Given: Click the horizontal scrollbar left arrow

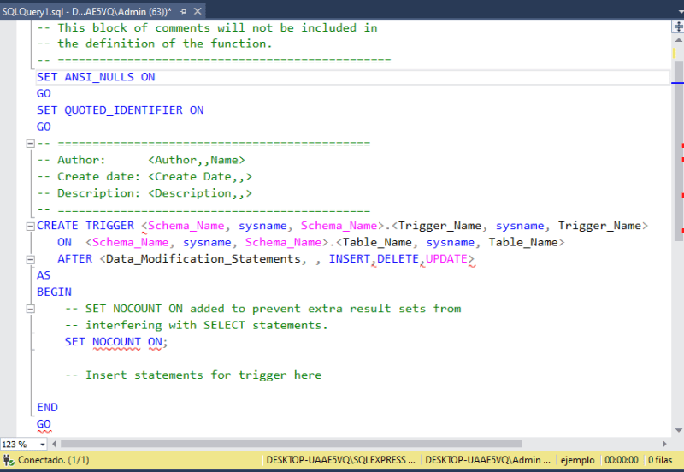Looking at the screenshot, I should (55, 444).
